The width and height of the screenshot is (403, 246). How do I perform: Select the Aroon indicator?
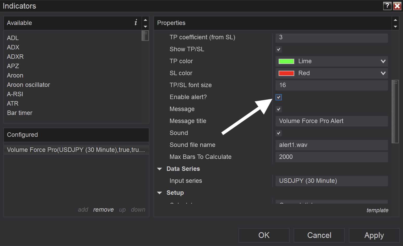[x=15, y=75]
